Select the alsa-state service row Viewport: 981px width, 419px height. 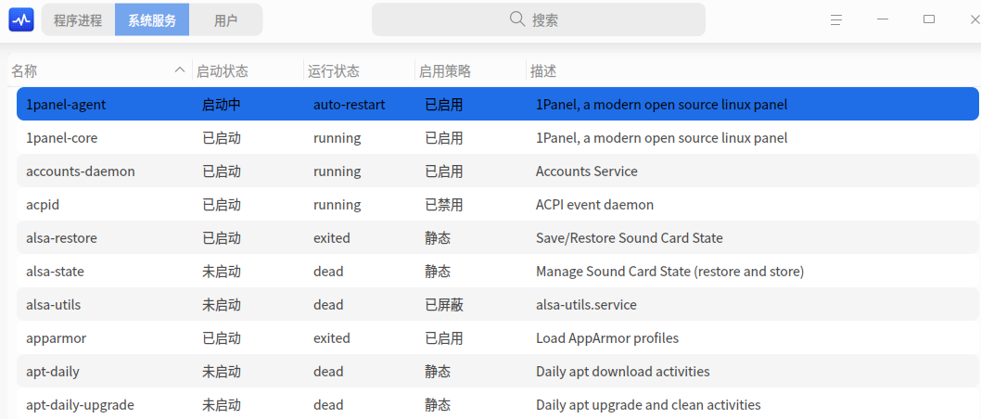click(x=497, y=272)
